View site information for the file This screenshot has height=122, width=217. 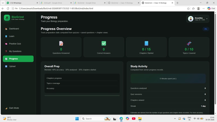point(15,8)
